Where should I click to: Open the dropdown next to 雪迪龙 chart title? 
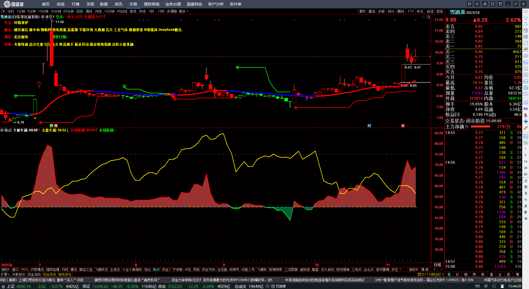(x=43, y=17)
